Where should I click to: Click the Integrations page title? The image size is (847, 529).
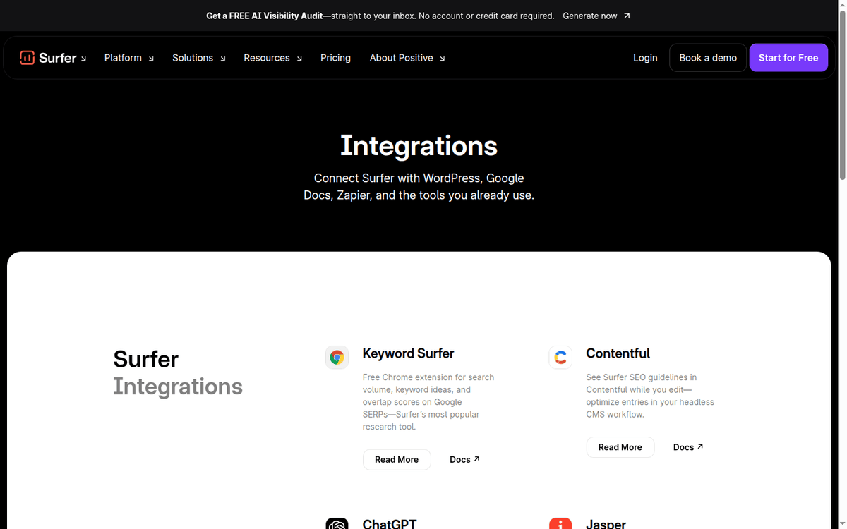[419, 146]
